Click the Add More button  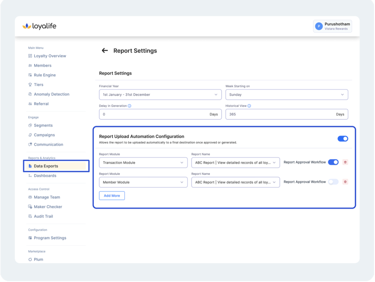pyautogui.click(x=112, y=196)
